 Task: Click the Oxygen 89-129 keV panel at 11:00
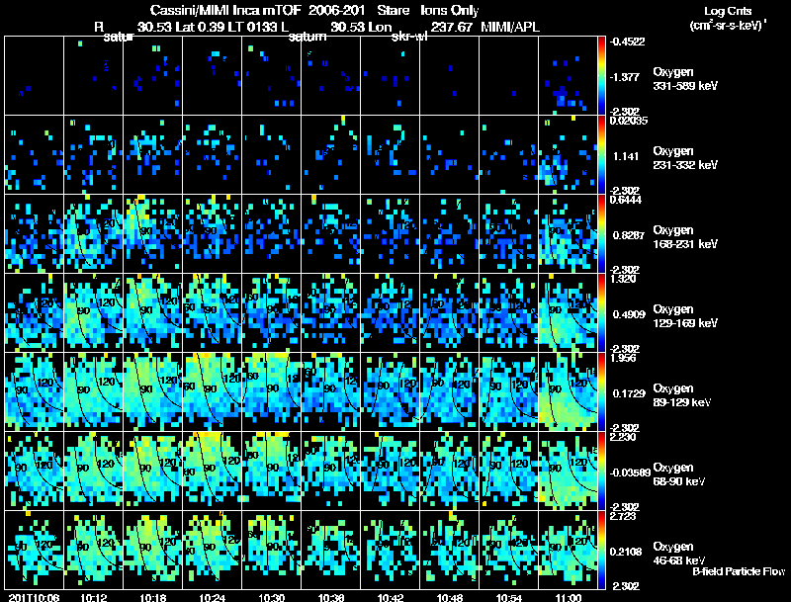tap(568, 391)
